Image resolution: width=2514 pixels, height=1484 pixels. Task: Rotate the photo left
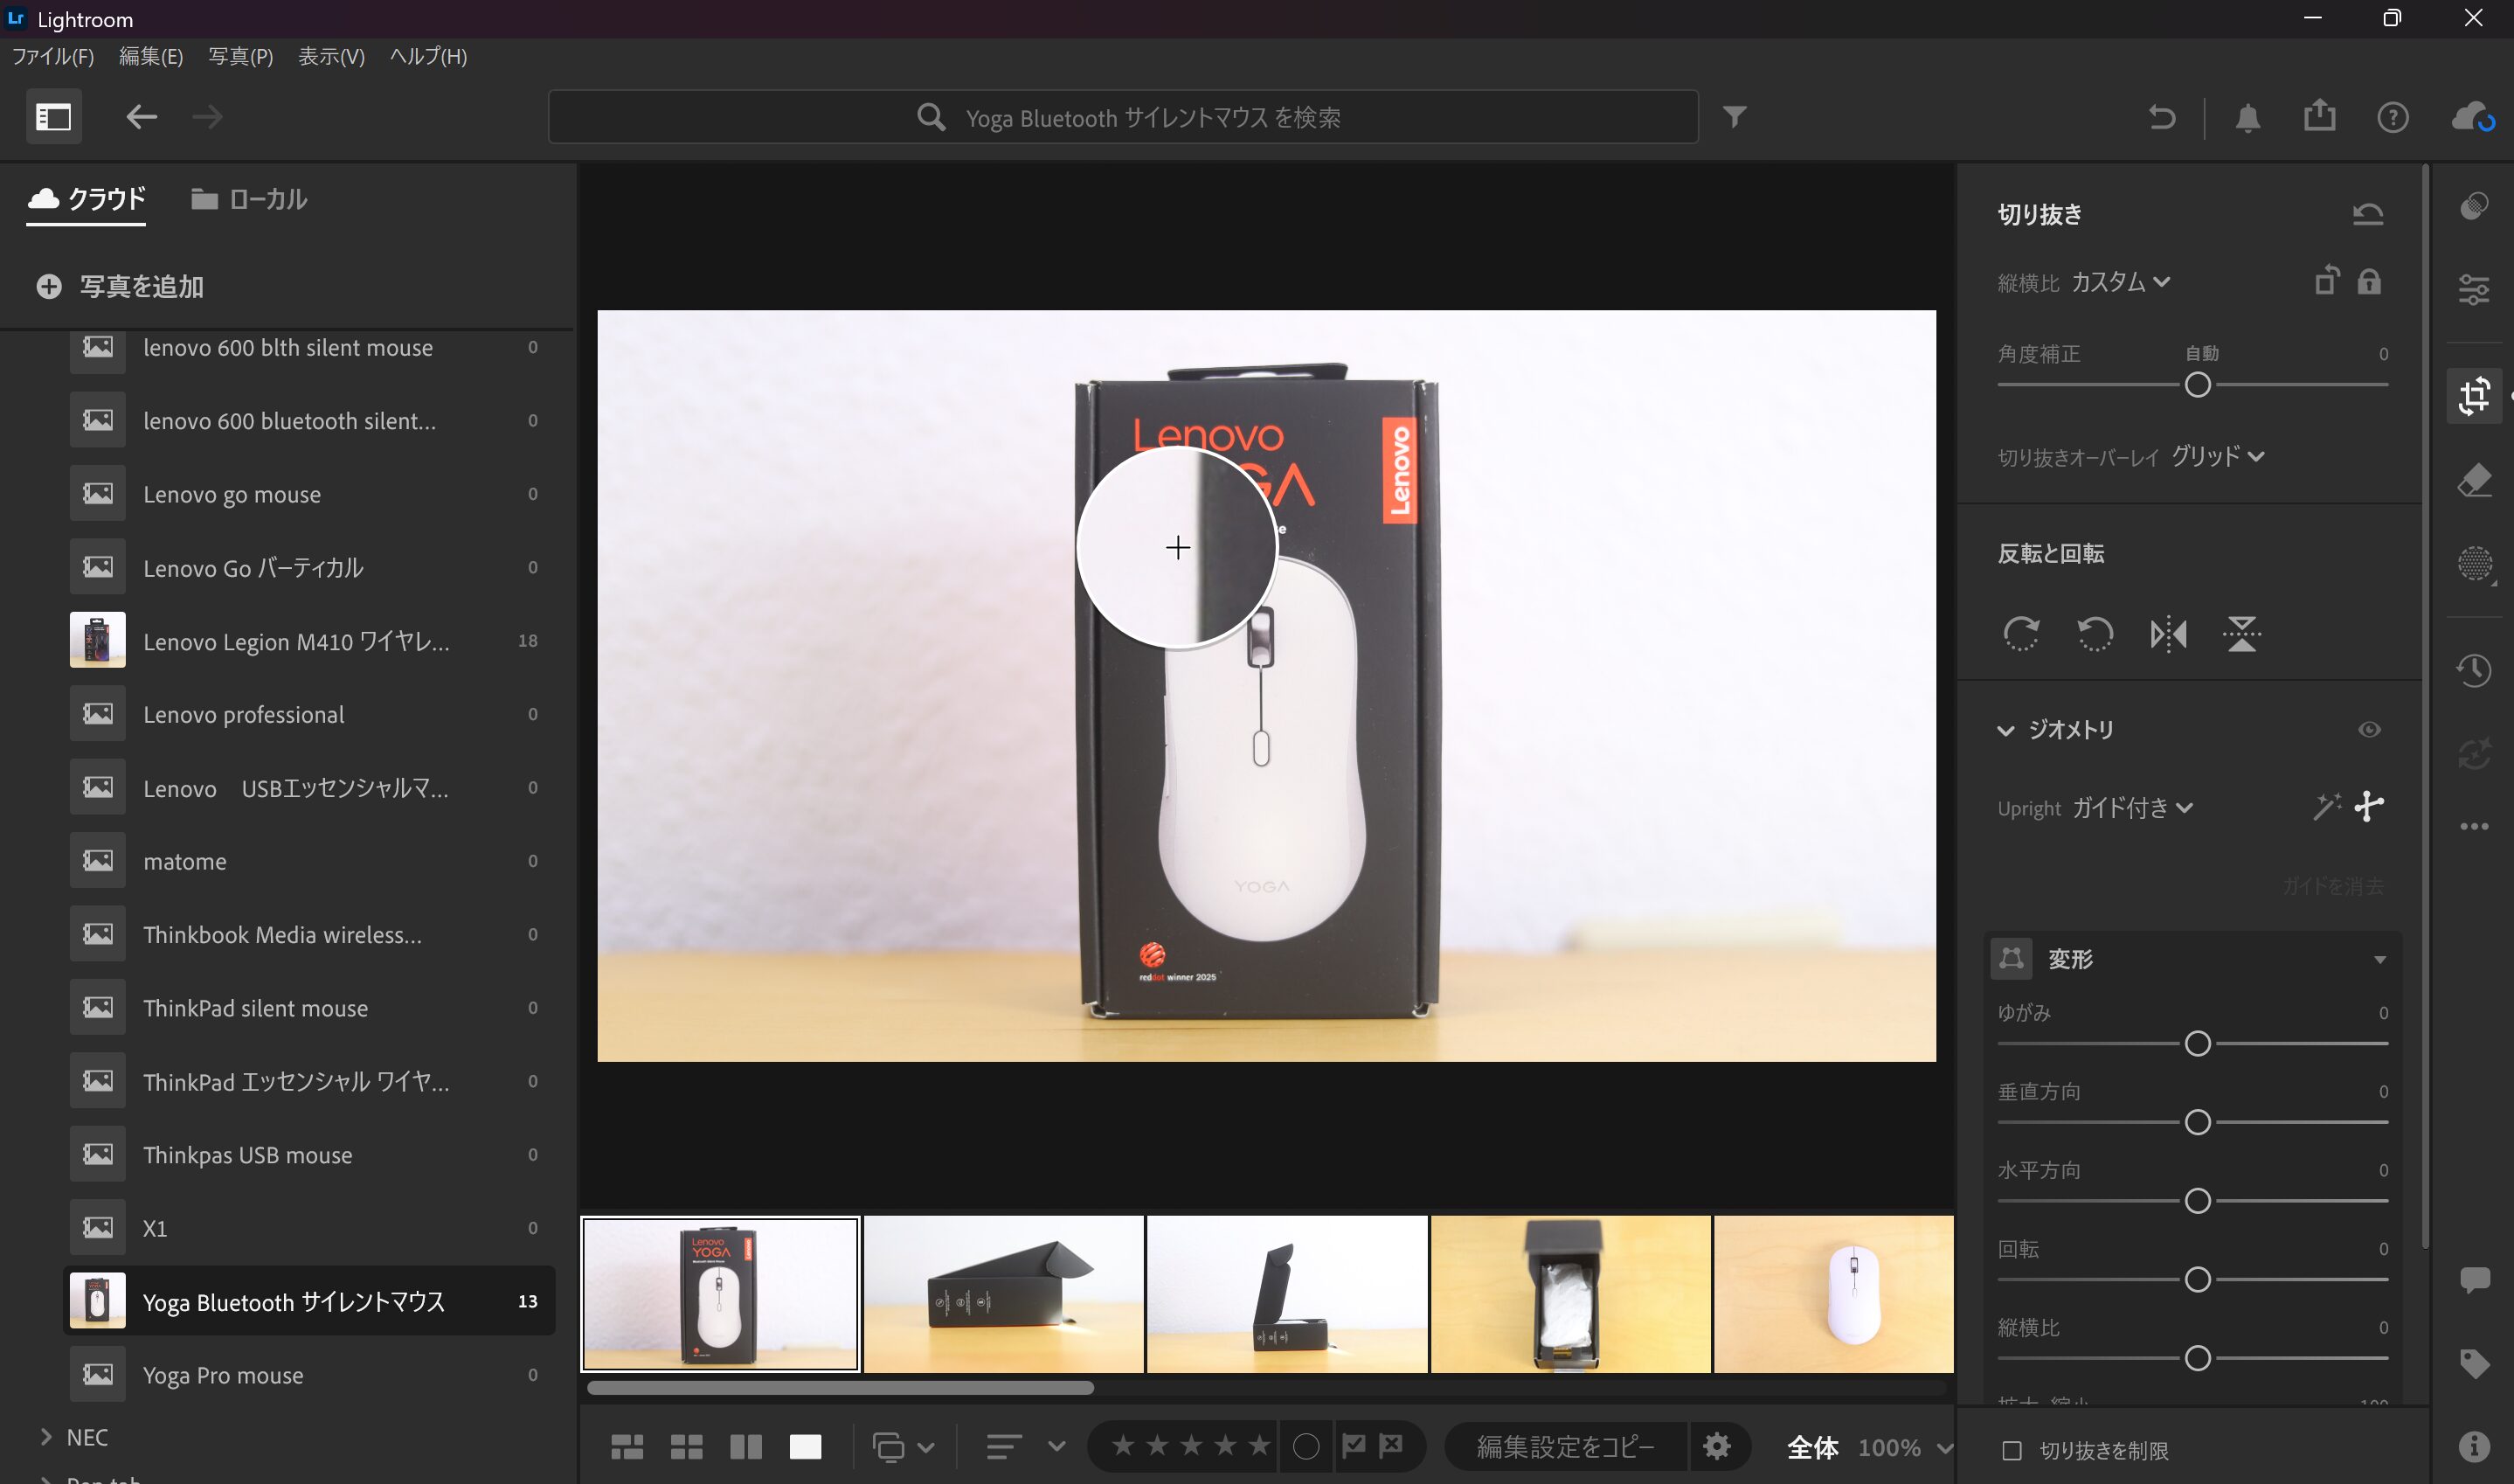(2095, 634)
